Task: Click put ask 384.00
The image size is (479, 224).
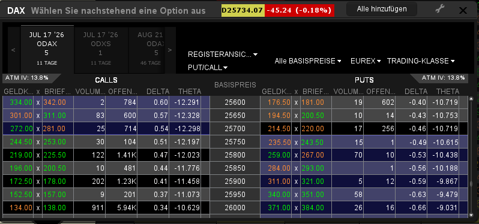Action: click(x=313, y=208)
